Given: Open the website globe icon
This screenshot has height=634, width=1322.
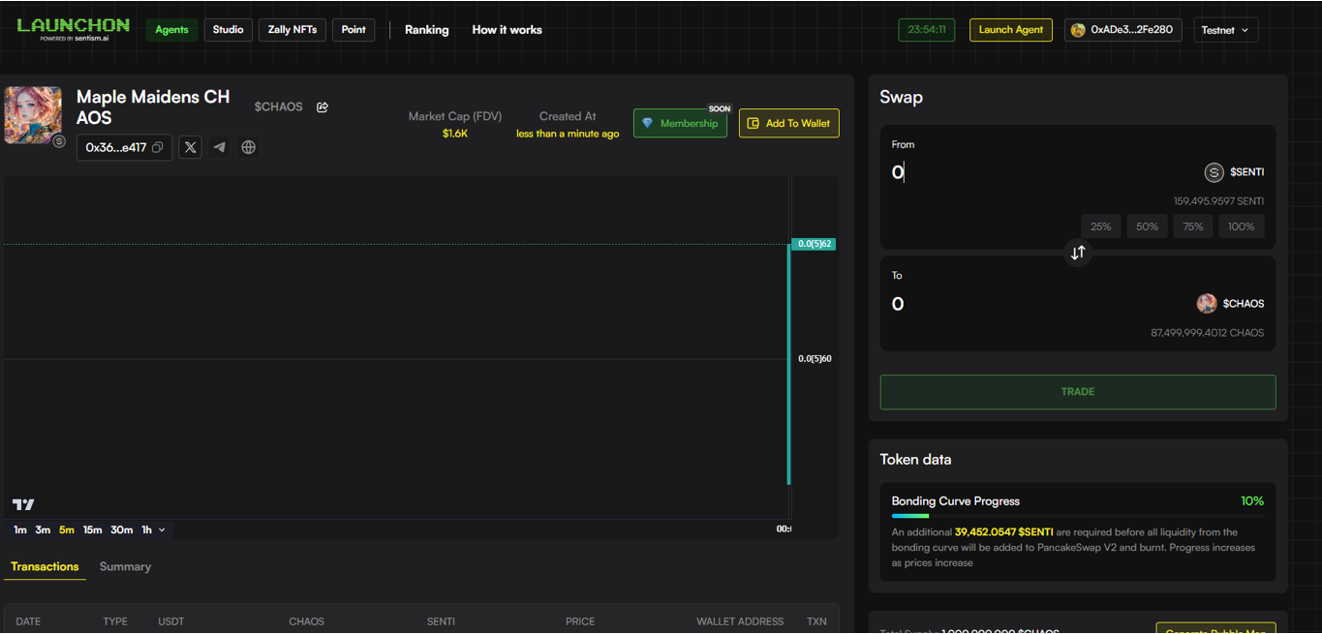Looking at the screenshot, I should point(249,147).
